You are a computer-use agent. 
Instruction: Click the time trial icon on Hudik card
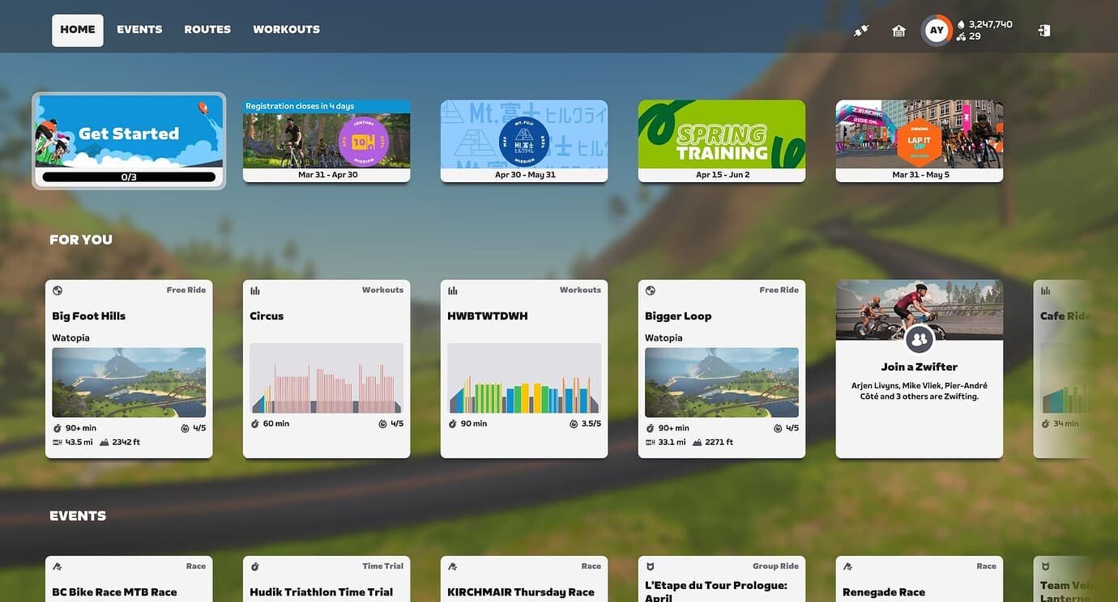pos(255,566)
